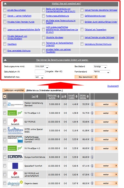The height and width of the screenshot is (188, 124).
Task: Open the Selbstbehalt max. dropdown
Action: pos(39,77)
